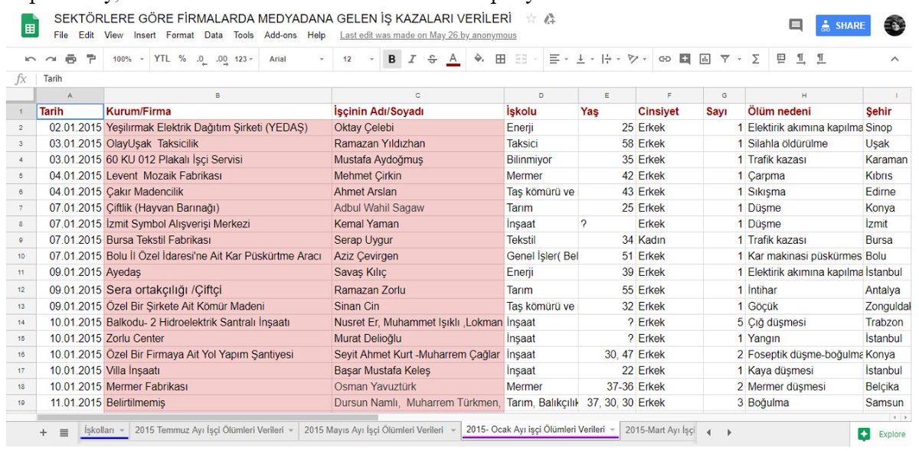The width and height of the screenshot is (919, 451).
Task: Add a new sheet with plus button
Action: click(x=44, y=432)
